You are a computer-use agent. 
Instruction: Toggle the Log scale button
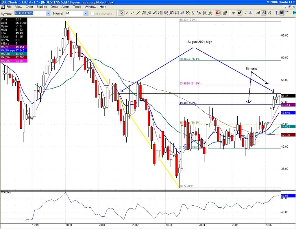tap(258, 13)
